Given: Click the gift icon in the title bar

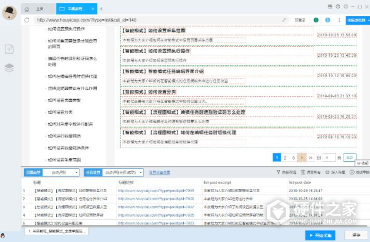Looking at the screenshot, I should coord(330,7).
